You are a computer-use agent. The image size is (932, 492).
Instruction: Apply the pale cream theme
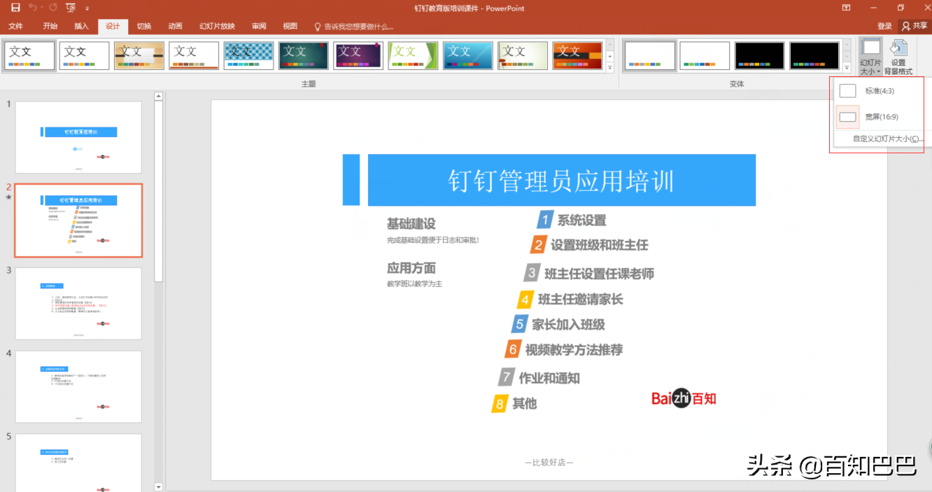coord(523,55)
